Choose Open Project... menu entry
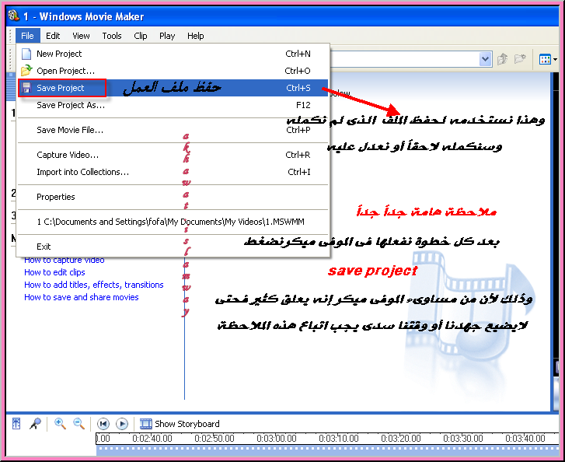The image size is (565, 462). (x=173, y=71)
